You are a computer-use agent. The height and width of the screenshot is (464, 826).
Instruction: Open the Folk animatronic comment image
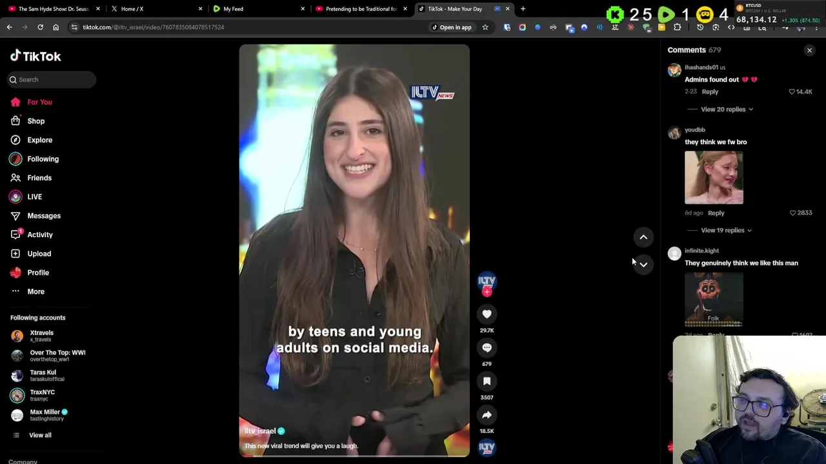(714, 299)
